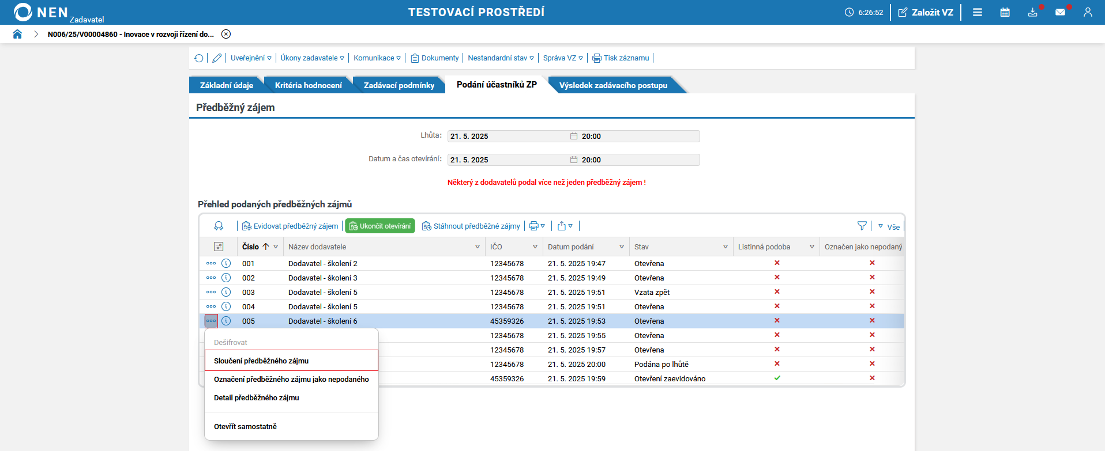Viewport: 1105px width, 451px height.
Task: Click info icon for row 003
Action: pos(226,292)
